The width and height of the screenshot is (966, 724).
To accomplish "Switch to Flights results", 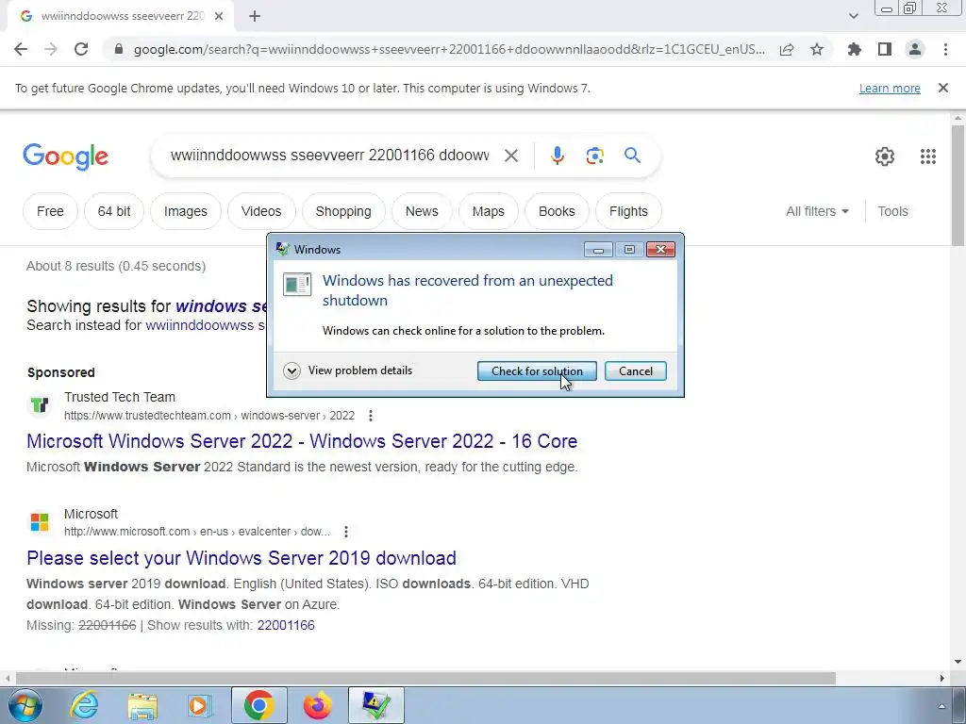I will click(628, 211).
